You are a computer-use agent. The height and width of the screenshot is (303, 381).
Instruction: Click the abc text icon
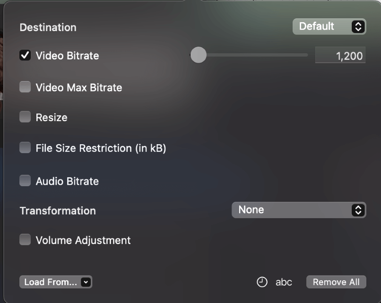coord(284,282)
